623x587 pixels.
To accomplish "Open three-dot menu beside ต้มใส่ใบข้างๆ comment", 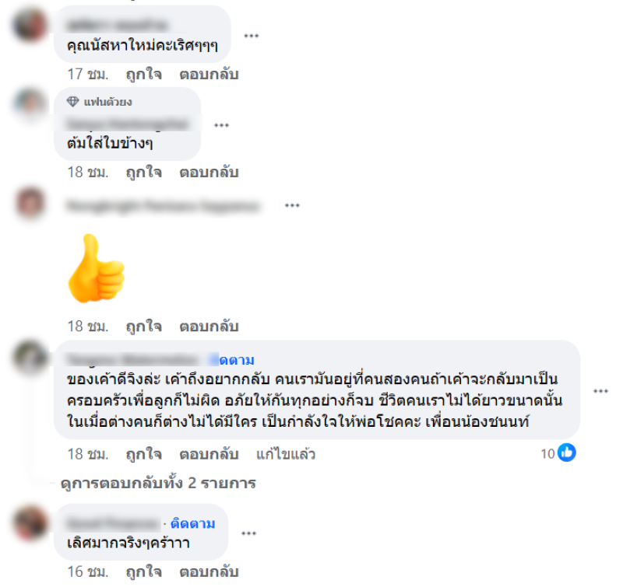I will (x=221, y=125).
